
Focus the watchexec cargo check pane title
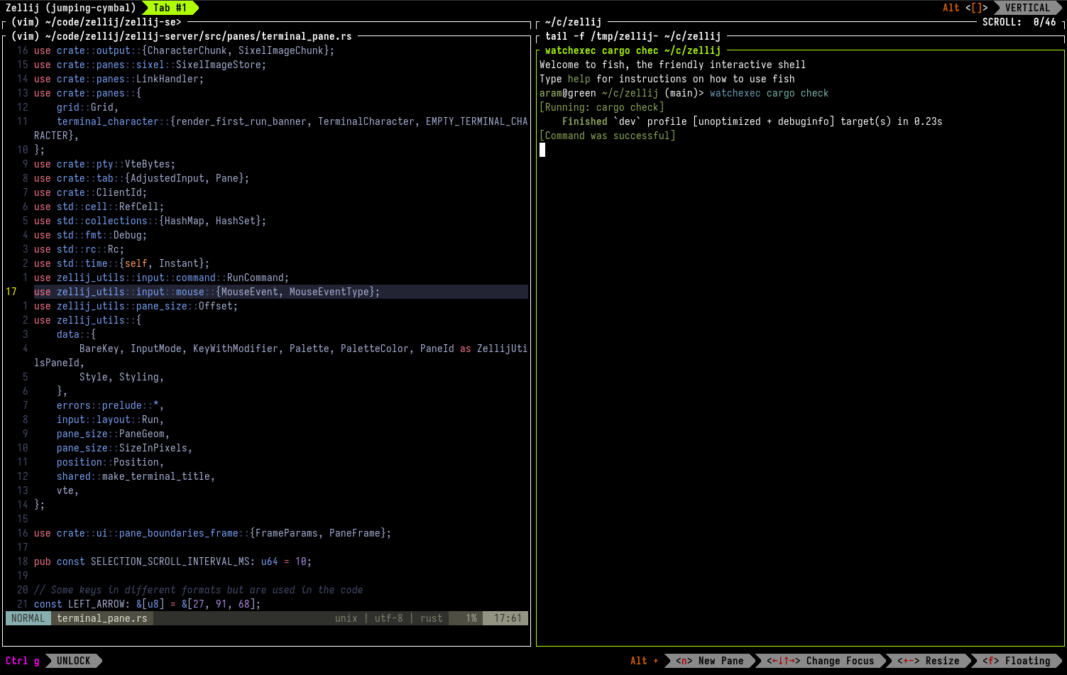point(633,50)
